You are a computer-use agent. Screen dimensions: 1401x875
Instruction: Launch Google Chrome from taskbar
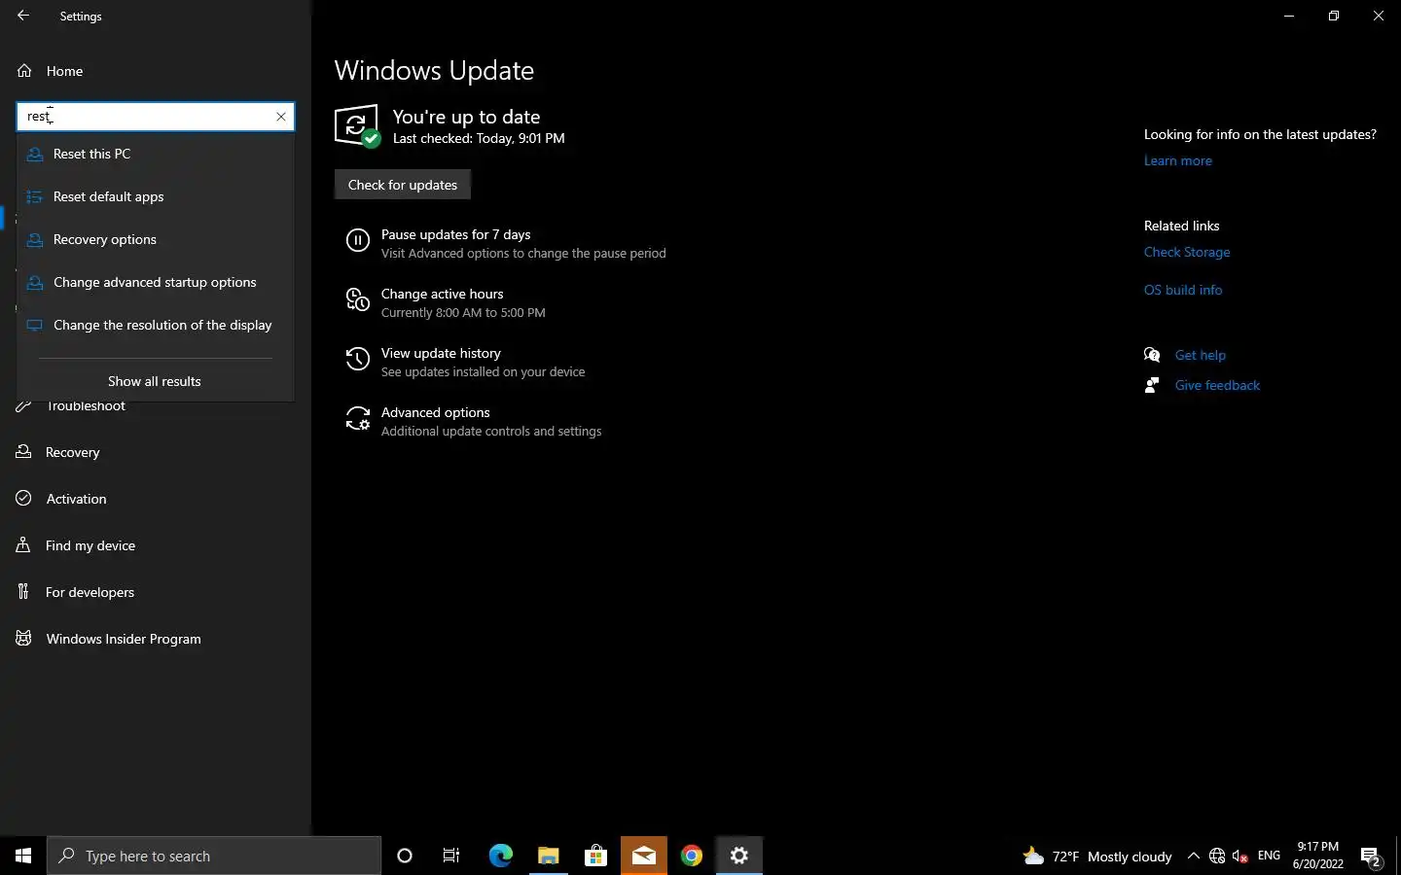[691, 856]
